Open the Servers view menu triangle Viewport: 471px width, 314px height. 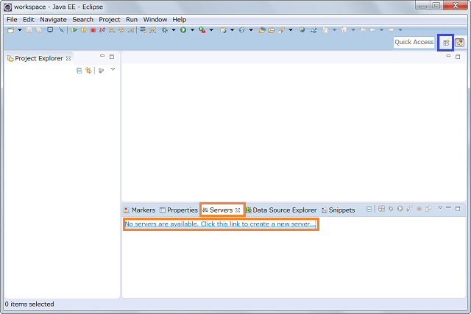pyautogui.click(x=440, y=207)
